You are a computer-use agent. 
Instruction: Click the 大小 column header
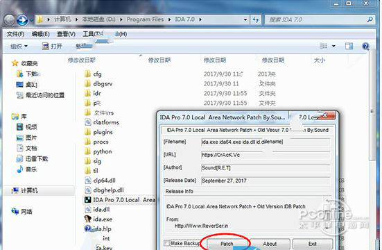point(320,60)
